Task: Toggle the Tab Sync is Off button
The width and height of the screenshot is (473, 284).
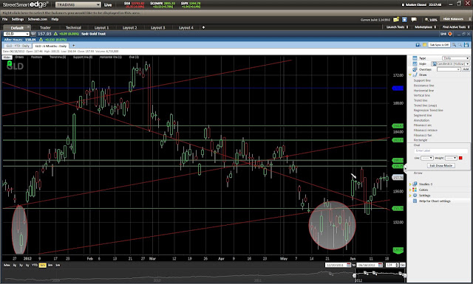Action: click(x=439, y=45)
